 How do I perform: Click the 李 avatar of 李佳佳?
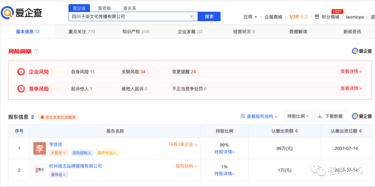click(x=40, y=148)
